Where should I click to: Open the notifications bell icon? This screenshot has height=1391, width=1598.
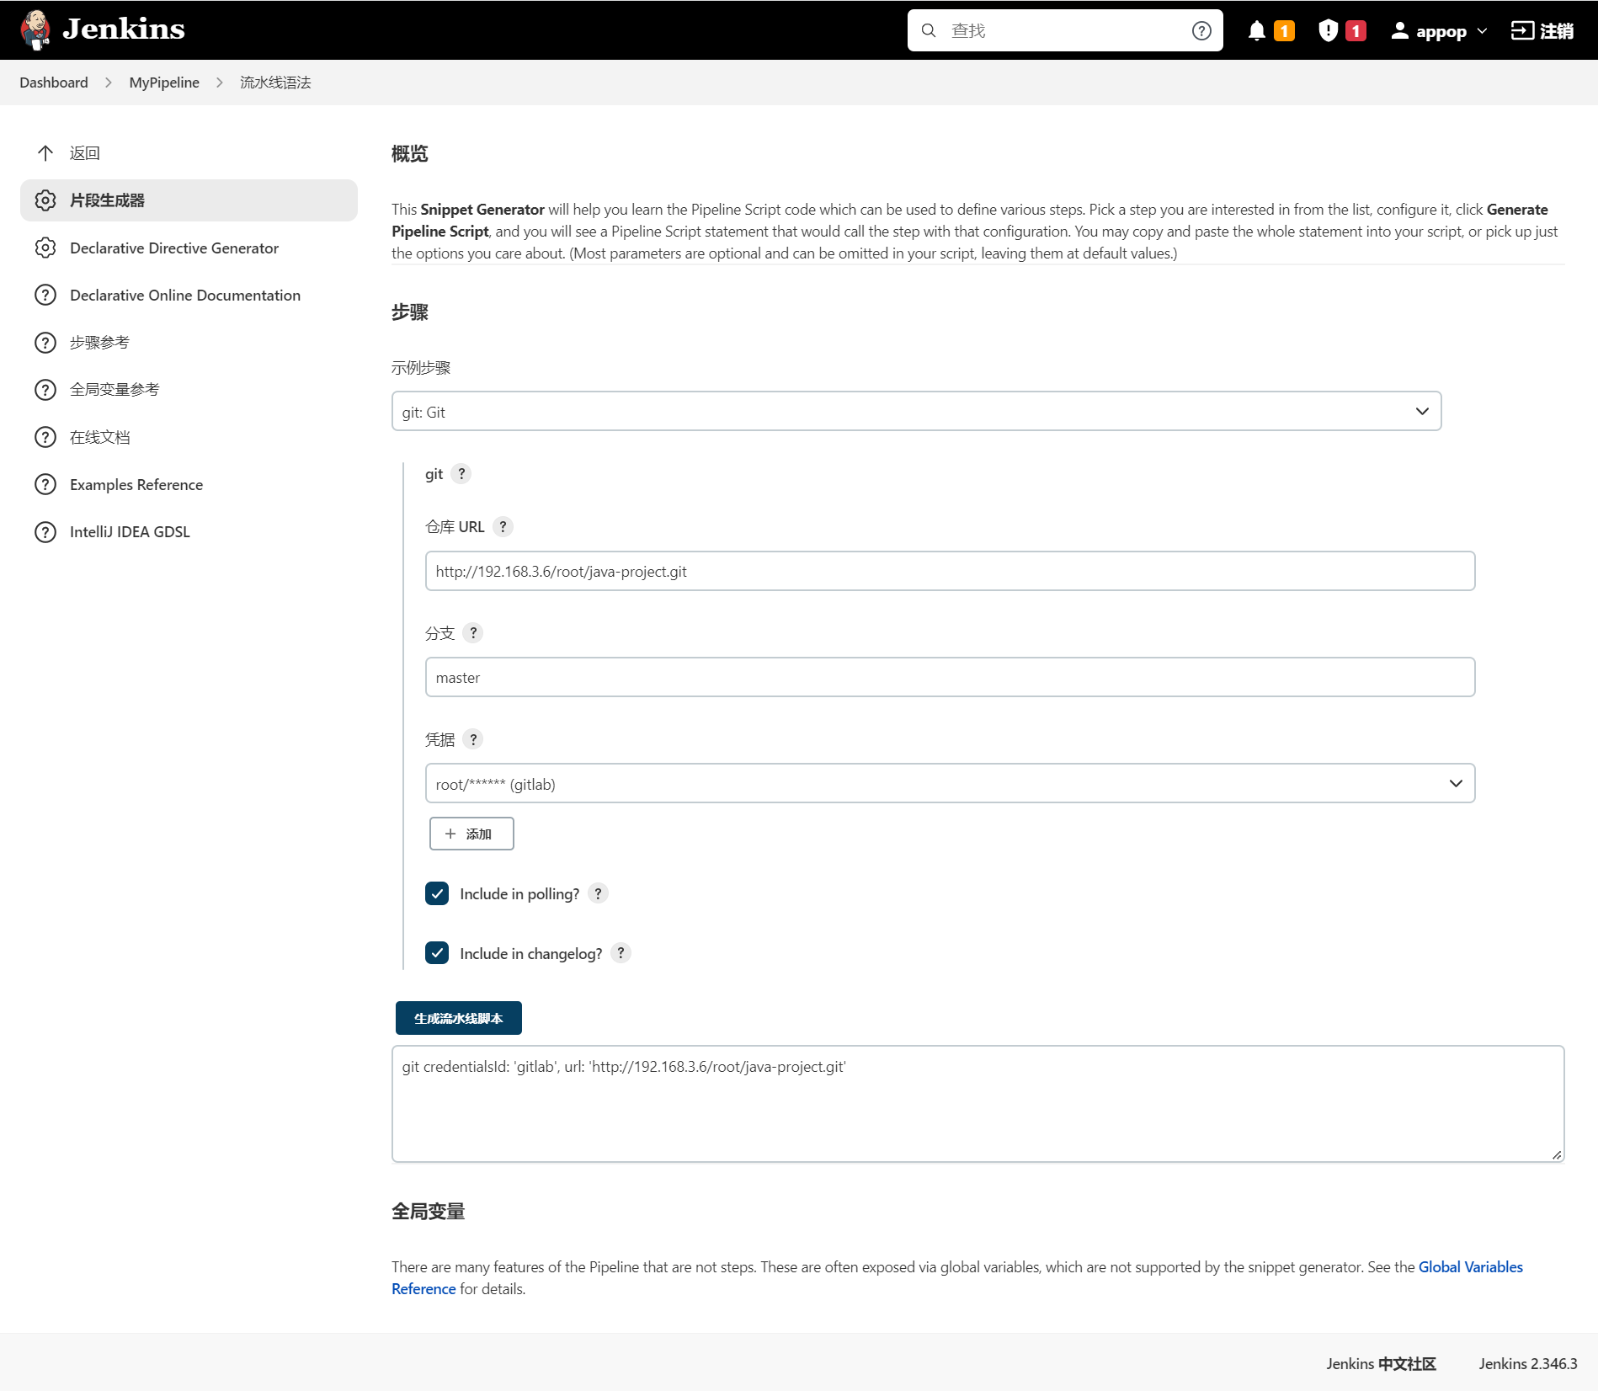(1256, 31)
